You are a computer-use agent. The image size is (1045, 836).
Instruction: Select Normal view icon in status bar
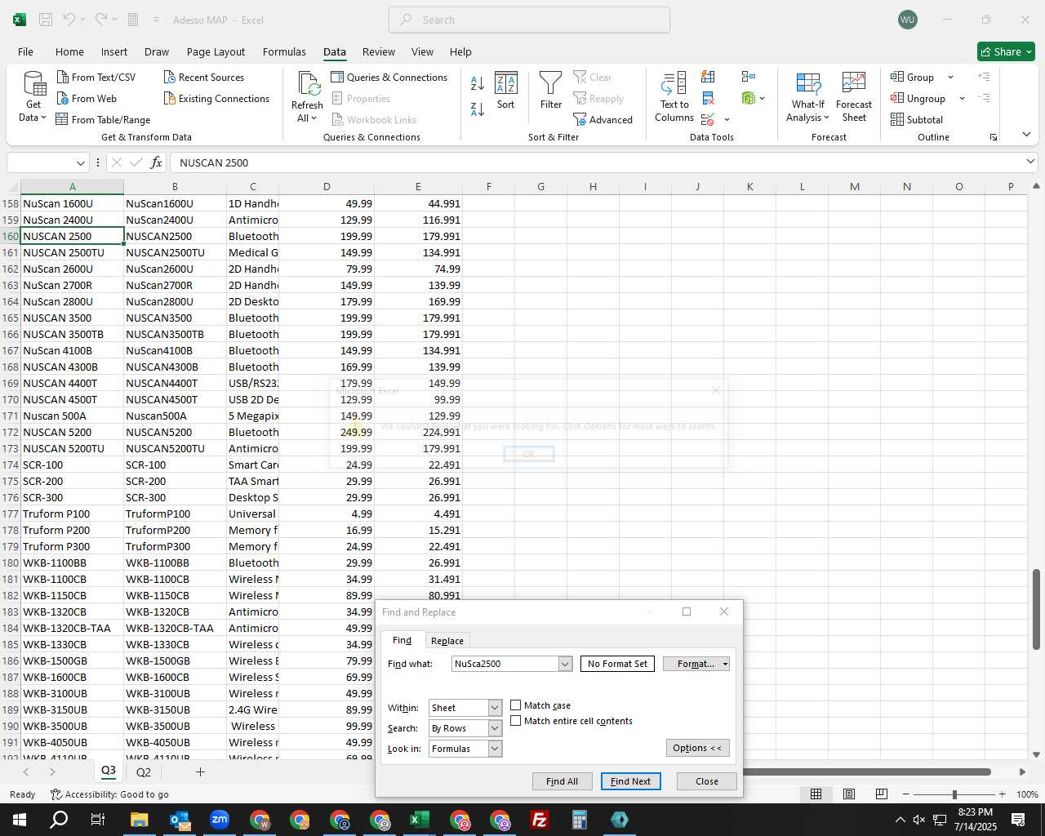coord(816,794)
